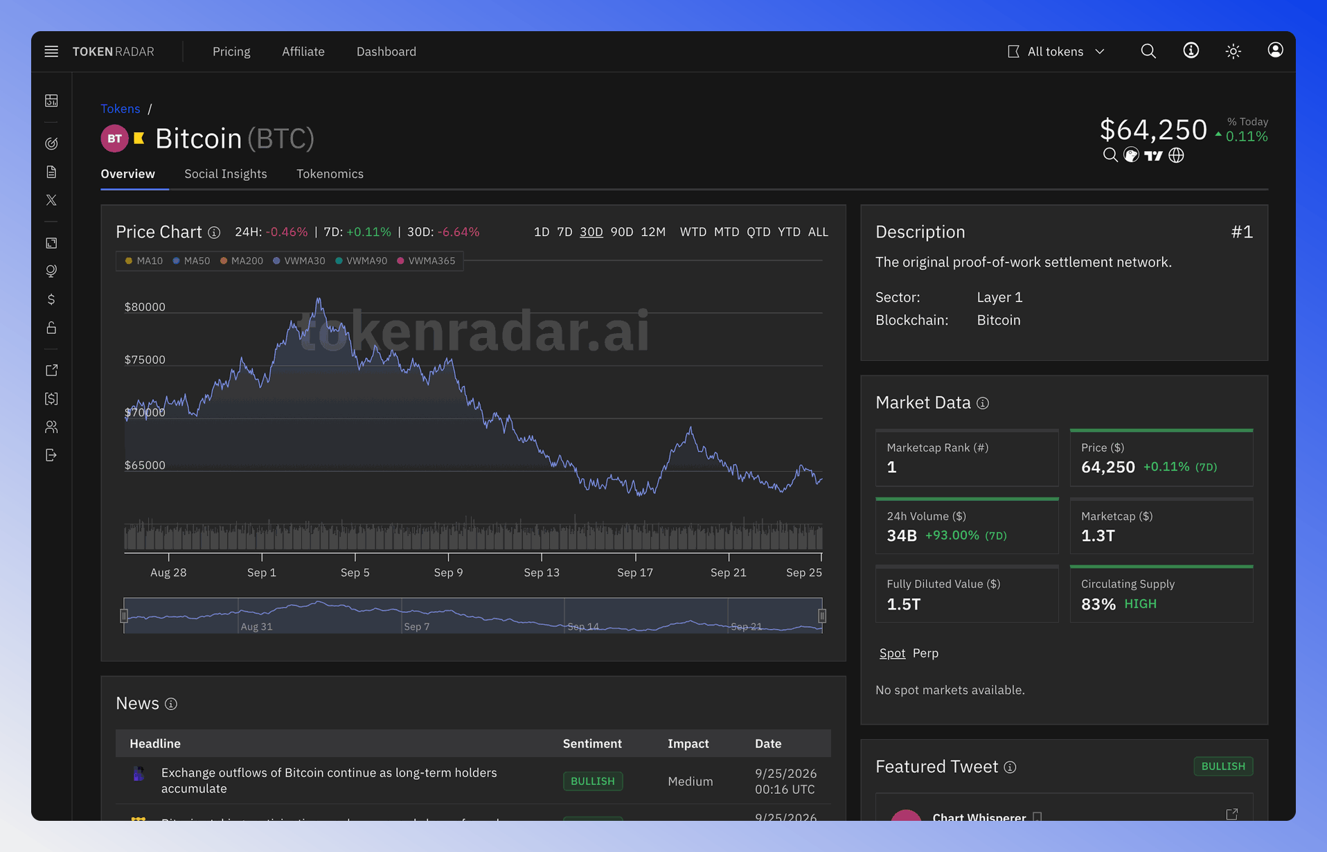
Task: Open the user account profile icon
Action: click(1275, 51)
